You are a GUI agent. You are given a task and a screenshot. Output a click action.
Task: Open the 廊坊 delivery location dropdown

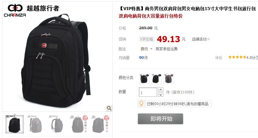point(146,49)
